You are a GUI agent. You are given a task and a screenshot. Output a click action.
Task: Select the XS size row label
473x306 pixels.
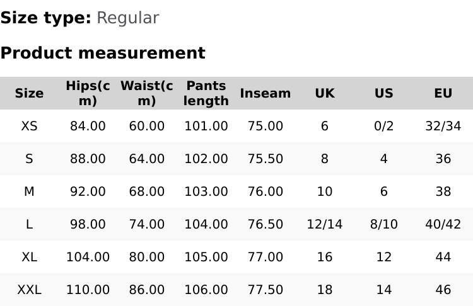point(29,126)
